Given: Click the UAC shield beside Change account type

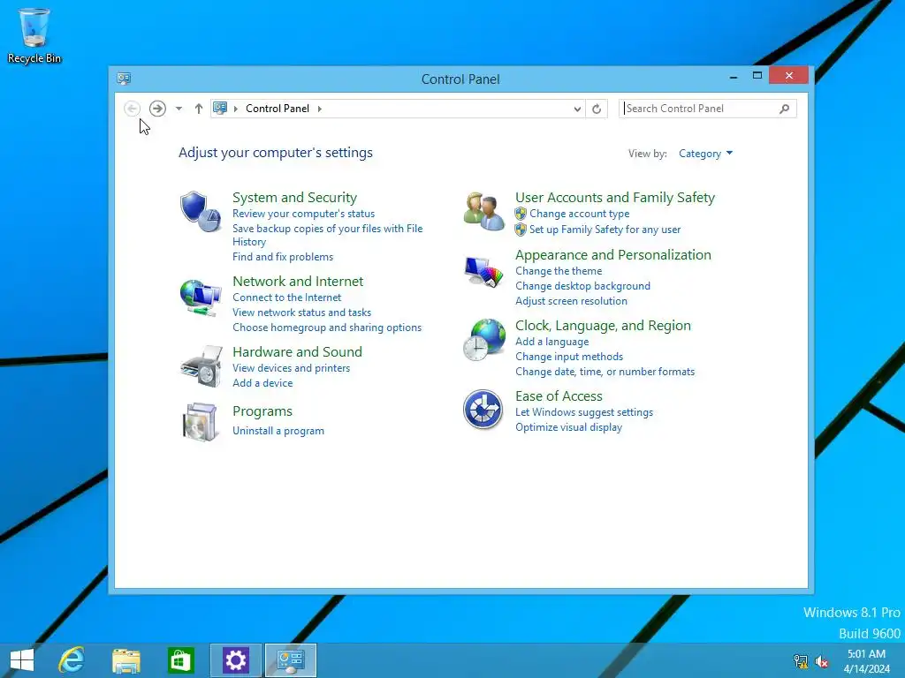Looking at the screenshot, I should point(521,214).
